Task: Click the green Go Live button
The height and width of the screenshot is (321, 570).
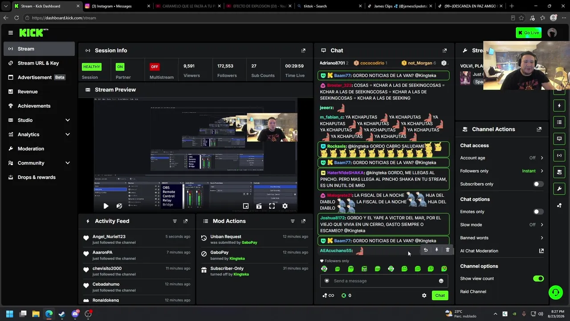Action: click(x=529, y=33)
